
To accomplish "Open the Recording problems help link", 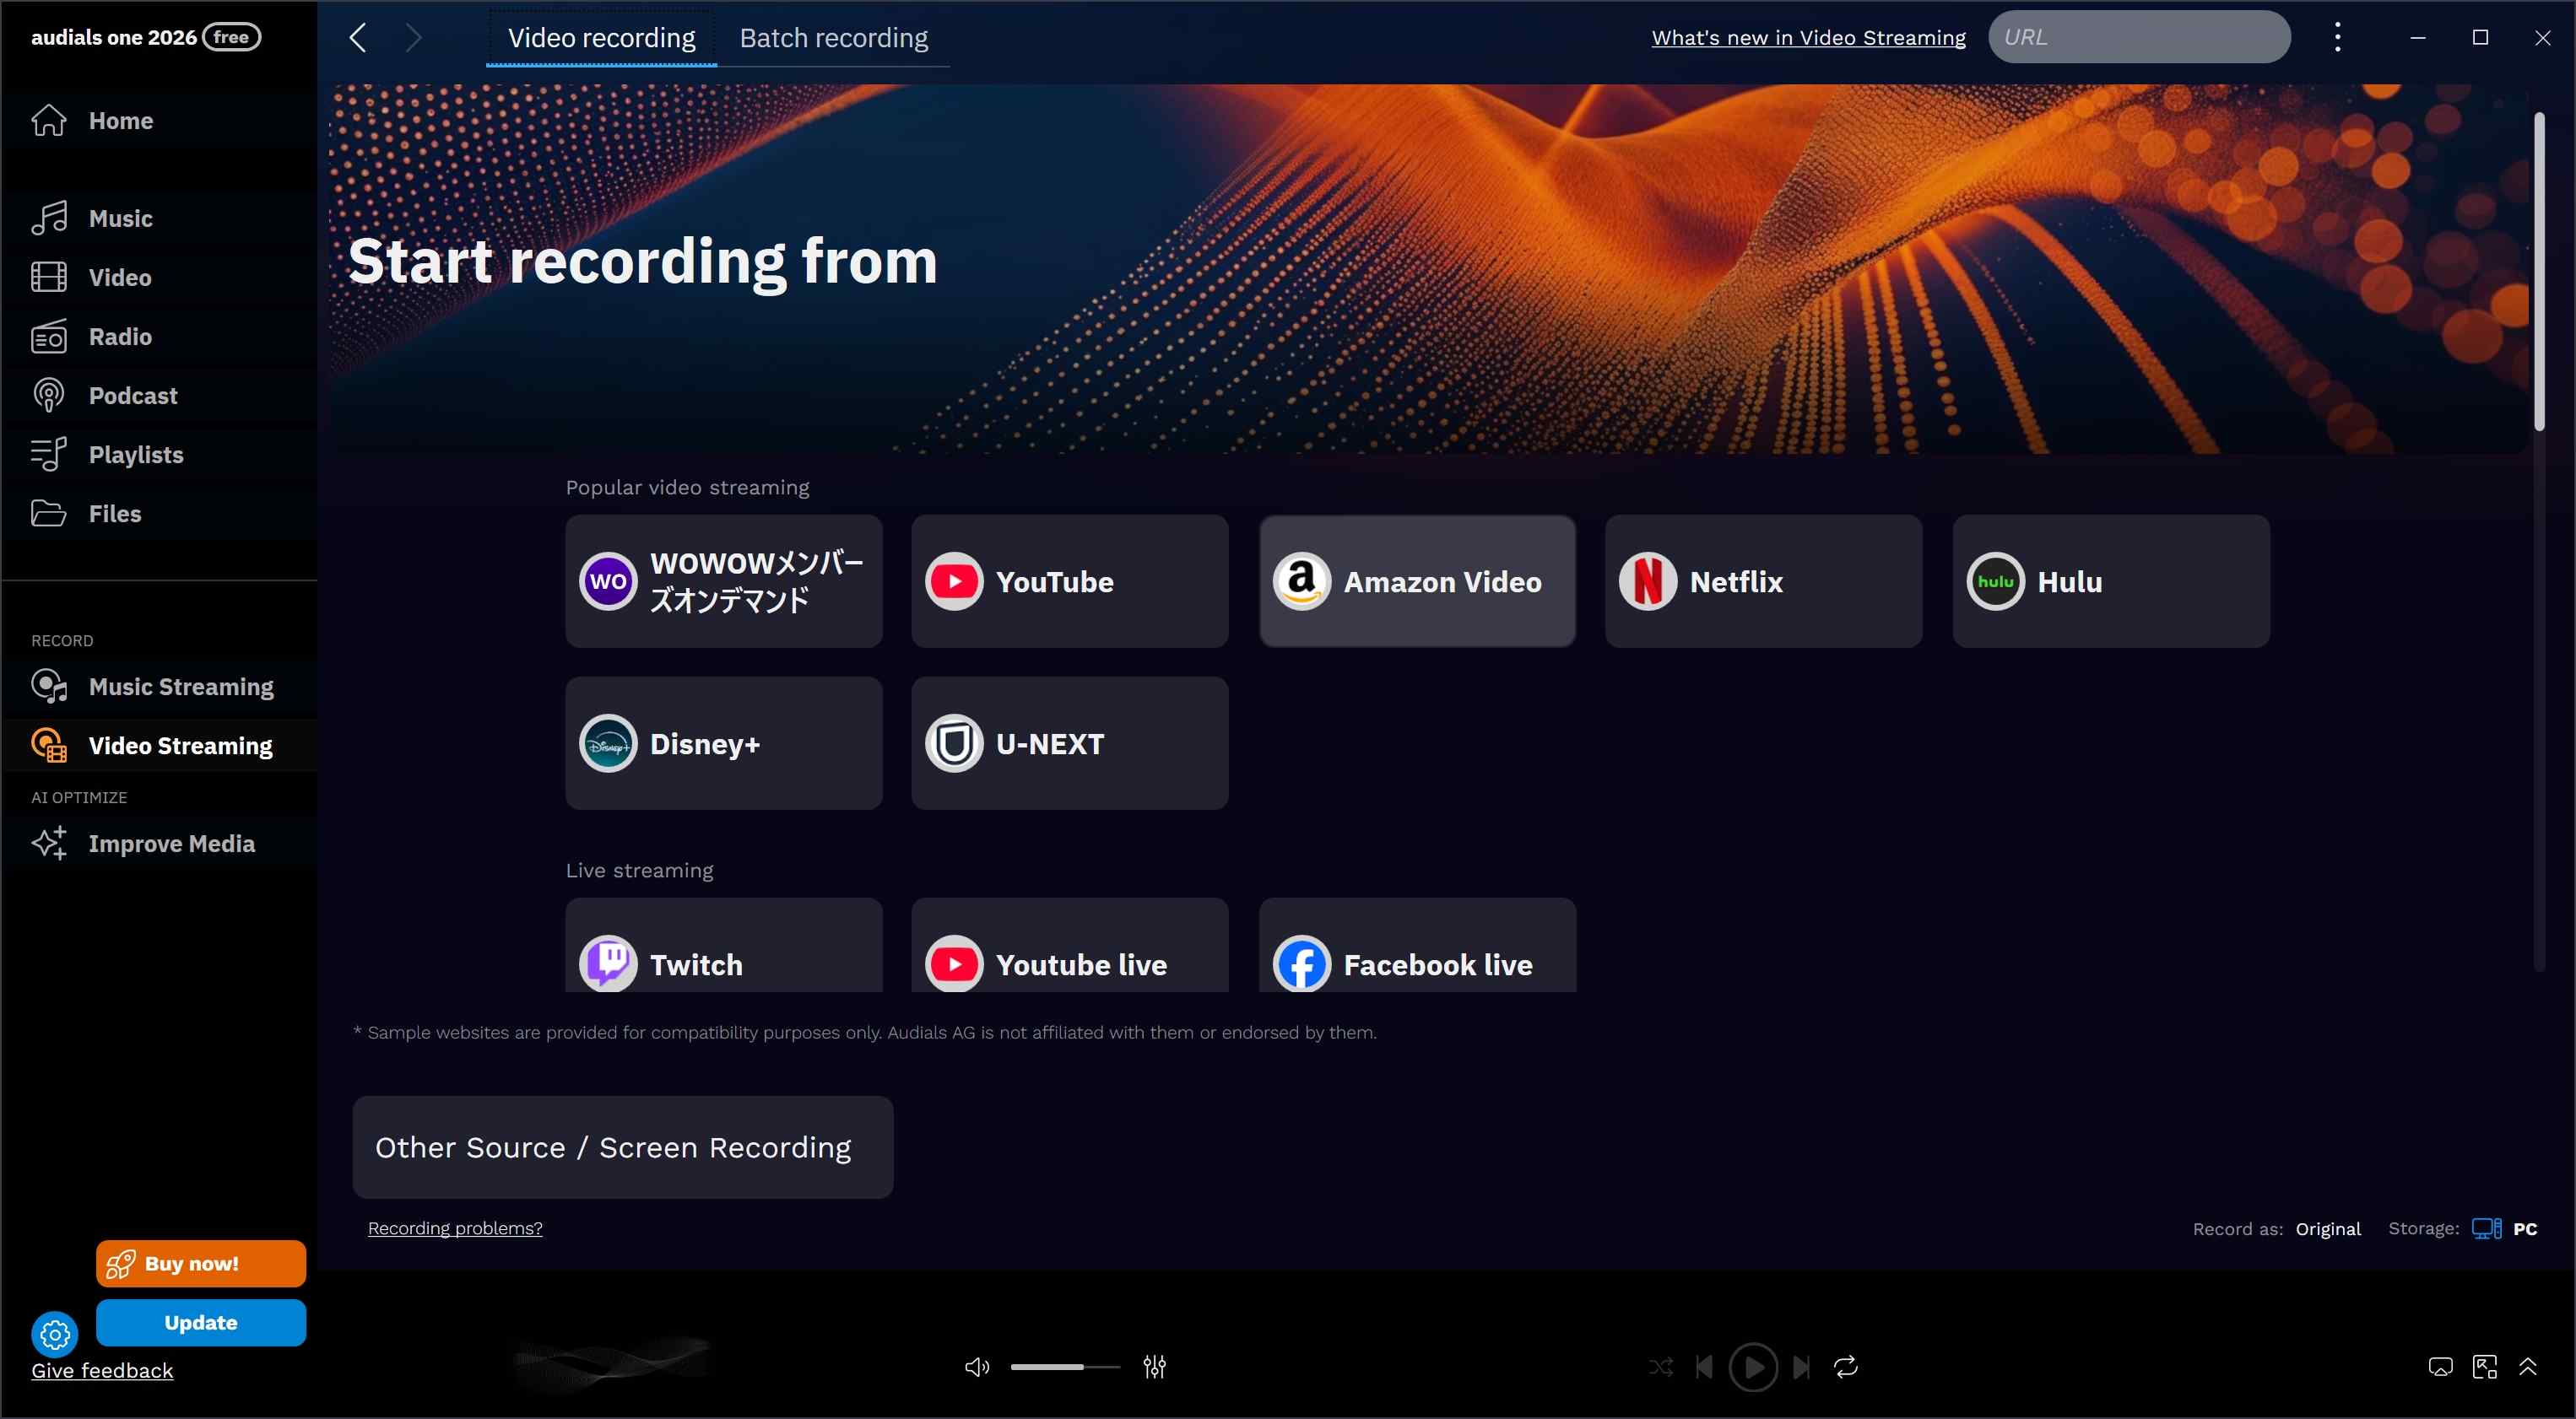I will [455, 1228].
